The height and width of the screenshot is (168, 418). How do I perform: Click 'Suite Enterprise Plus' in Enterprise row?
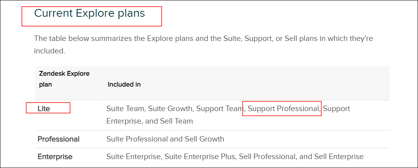click(197, 157)
